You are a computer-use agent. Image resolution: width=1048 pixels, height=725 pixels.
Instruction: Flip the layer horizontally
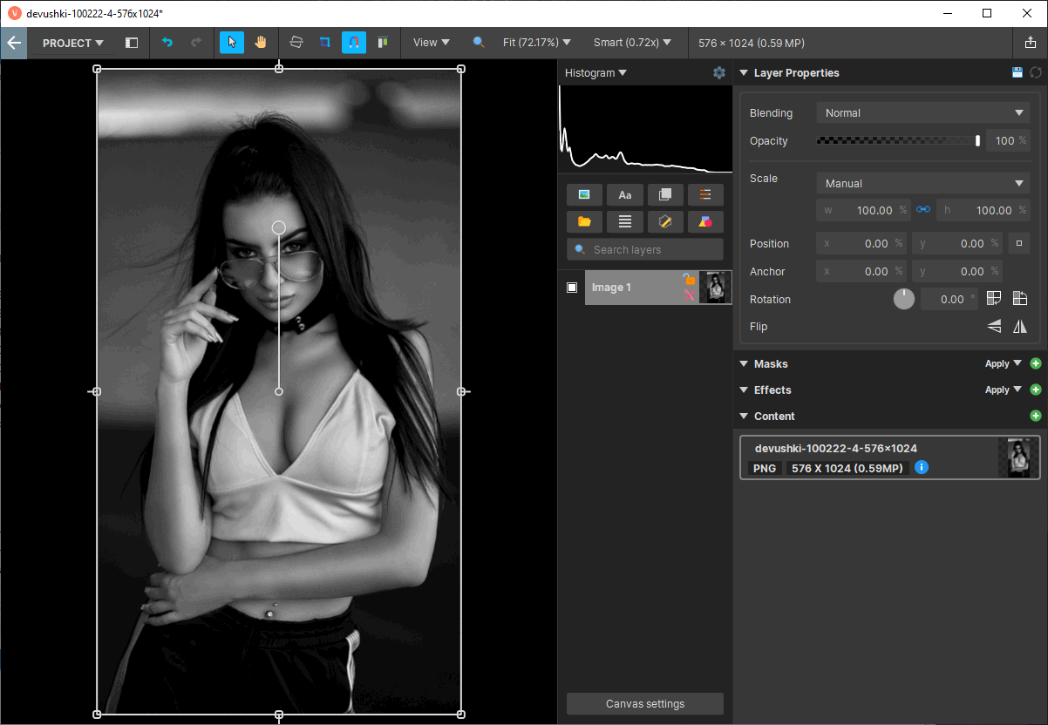point(1020,326)
